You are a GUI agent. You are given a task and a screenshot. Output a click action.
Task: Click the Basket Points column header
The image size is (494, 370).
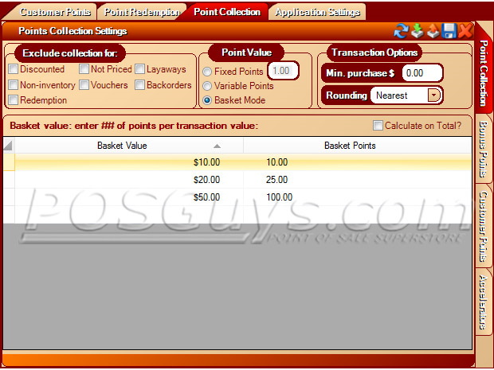pyautogui.click(x=357, y=146)
